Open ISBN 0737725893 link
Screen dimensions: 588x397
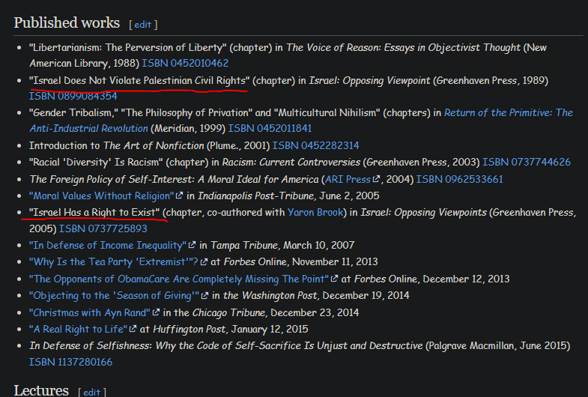(x=103, y=228)
